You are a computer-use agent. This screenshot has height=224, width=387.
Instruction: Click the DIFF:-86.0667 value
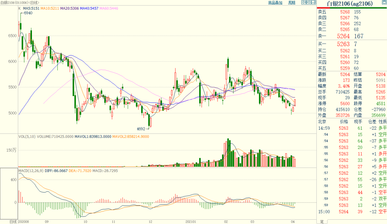(56, 170)
